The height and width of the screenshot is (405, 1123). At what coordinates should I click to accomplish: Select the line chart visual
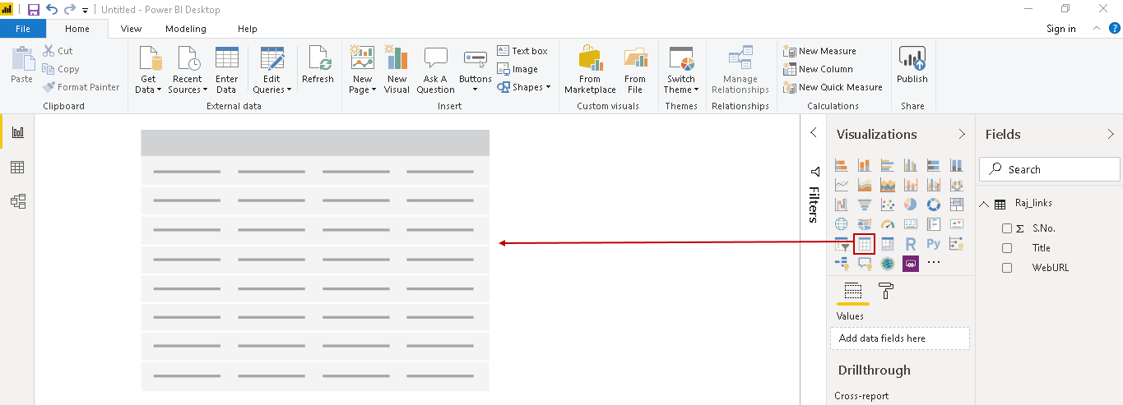(x=841, y=185)
